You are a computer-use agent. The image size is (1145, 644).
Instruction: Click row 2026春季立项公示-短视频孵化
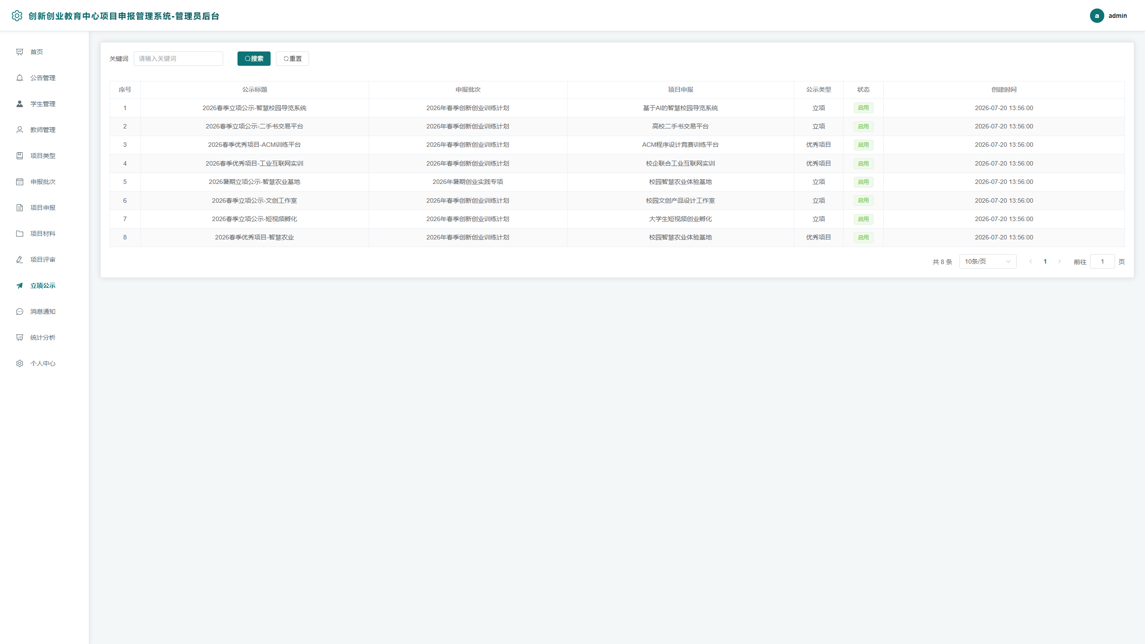(617, 219)
